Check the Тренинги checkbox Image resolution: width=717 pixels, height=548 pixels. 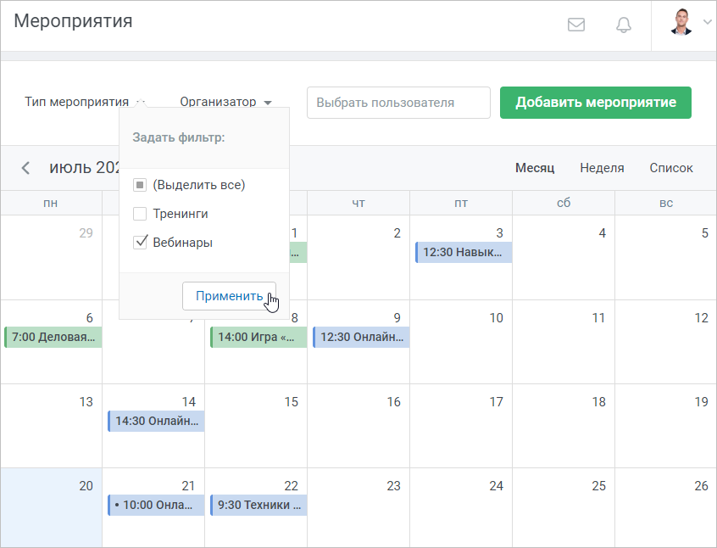point(140,214)
